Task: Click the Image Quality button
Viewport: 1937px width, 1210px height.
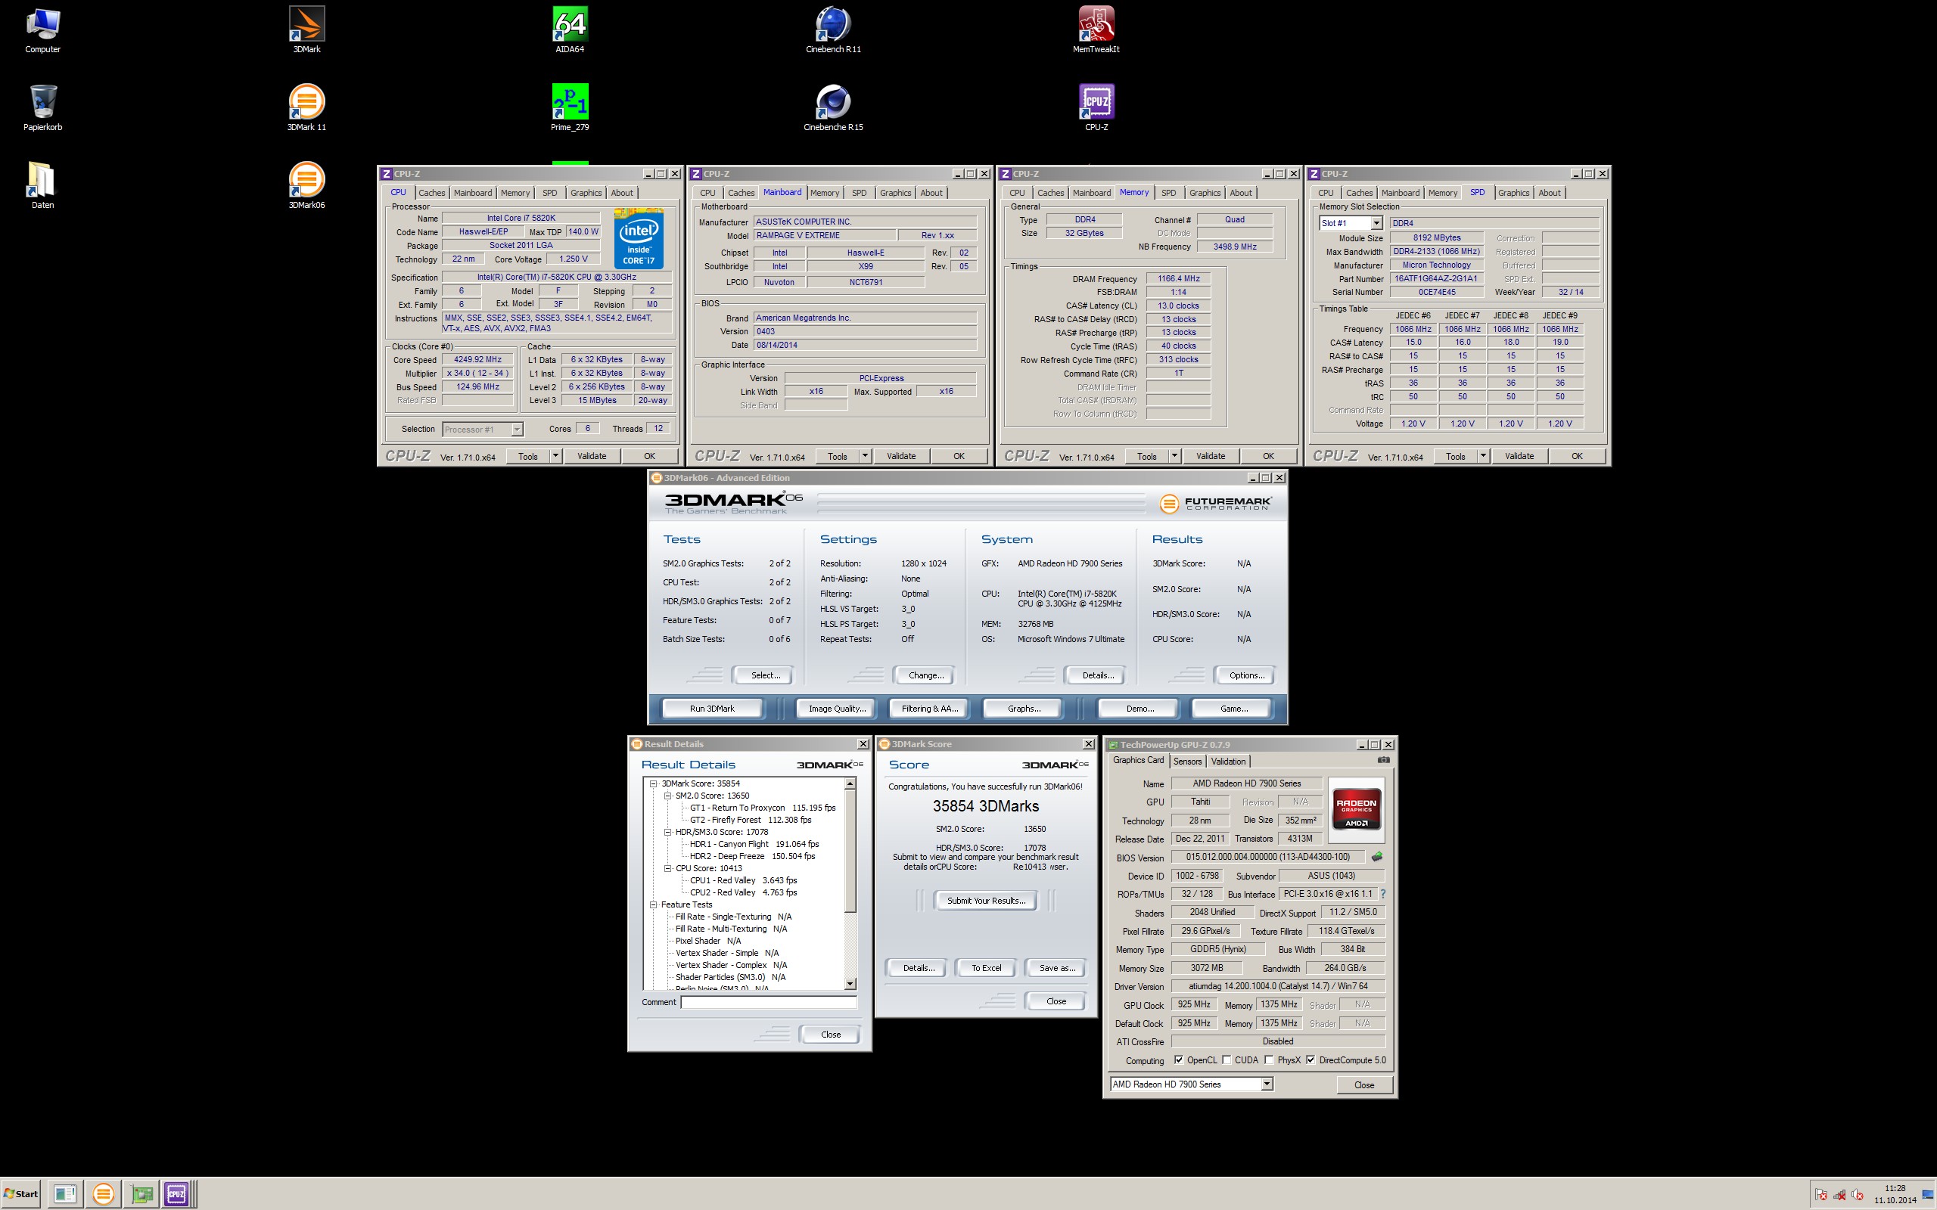Action: [x=836, y=709]
